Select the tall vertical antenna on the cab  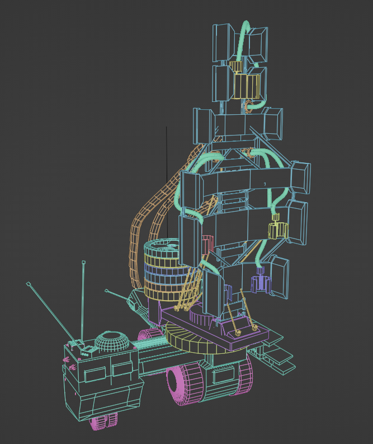(83, 302)
